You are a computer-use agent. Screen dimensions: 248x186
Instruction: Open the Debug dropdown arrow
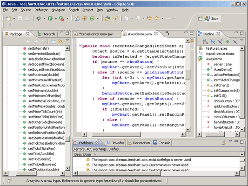tap(44, 19)
